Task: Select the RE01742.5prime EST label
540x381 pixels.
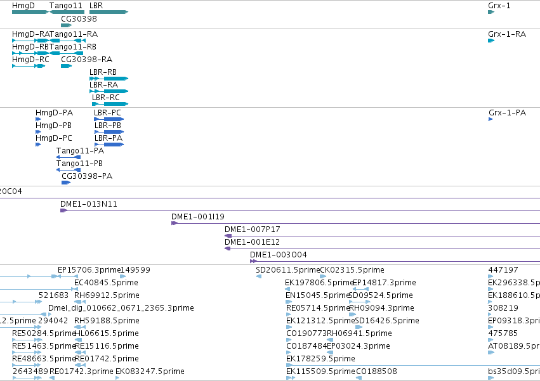Action: [107, 359]
